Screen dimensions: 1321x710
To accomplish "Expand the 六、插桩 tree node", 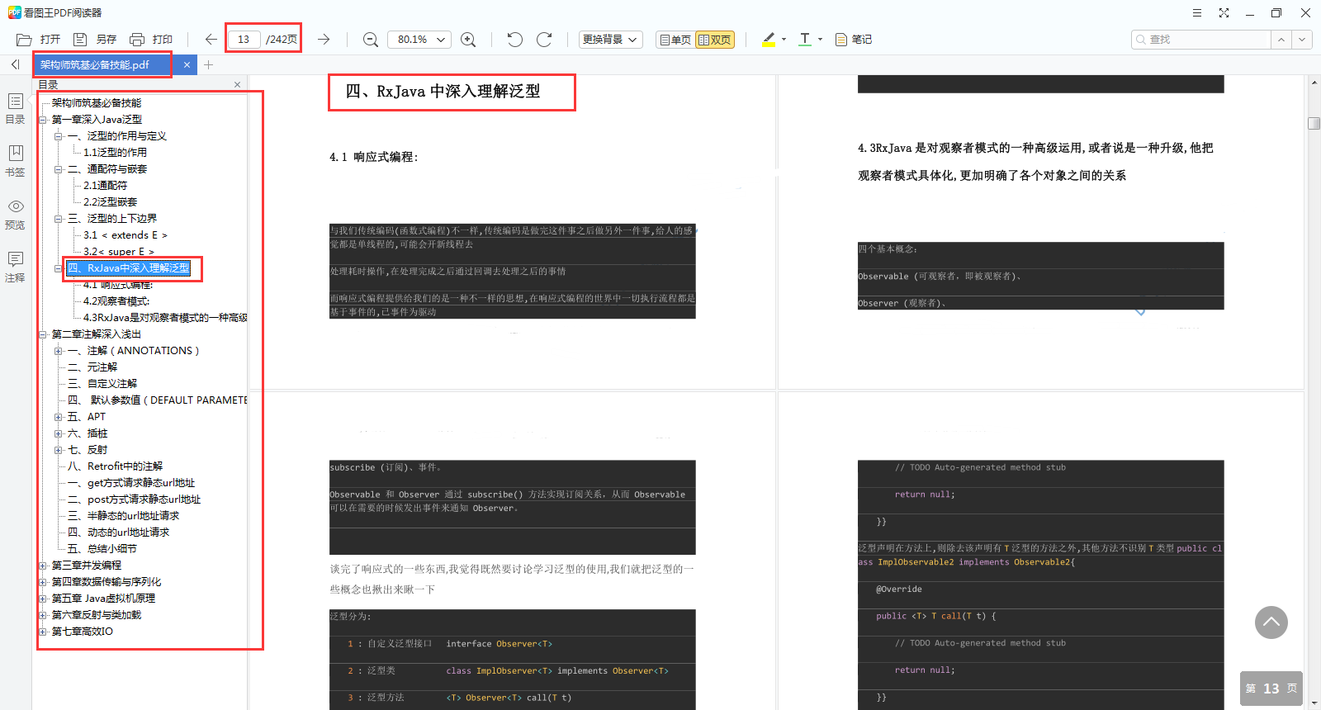I will point(59,433).
